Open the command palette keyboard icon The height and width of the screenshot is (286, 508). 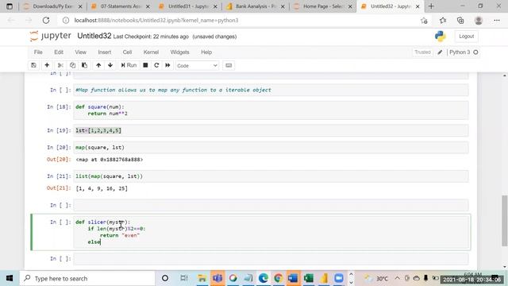pyautogui.click(x=229, y=65)
